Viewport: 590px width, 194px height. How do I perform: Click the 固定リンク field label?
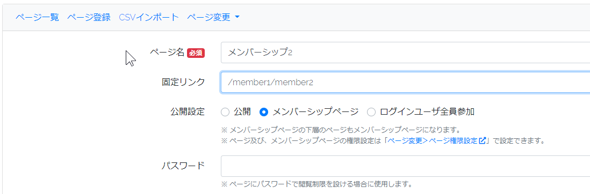[x=183, y=82]
